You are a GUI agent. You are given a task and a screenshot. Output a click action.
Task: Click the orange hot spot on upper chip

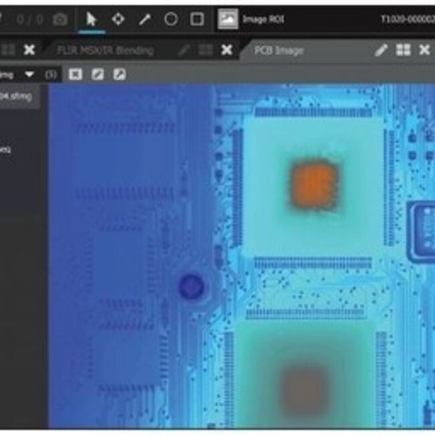click(x=314, y=185)
